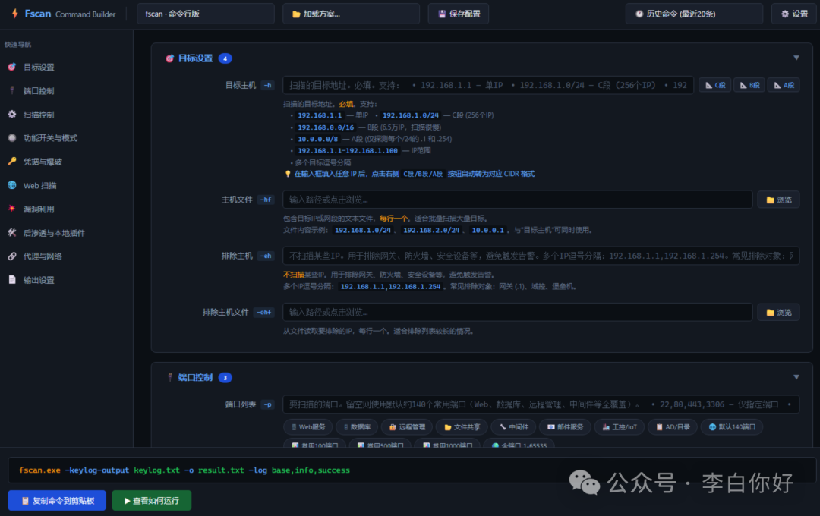Click the 主机文件 path input field
Viewport: 820px width, 516px height.
518,200
